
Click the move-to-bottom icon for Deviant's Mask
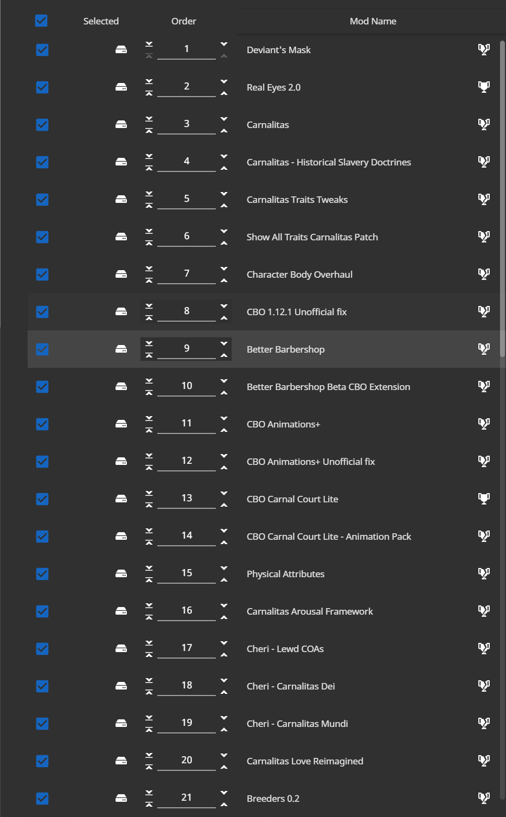click(x=149, y=44)
